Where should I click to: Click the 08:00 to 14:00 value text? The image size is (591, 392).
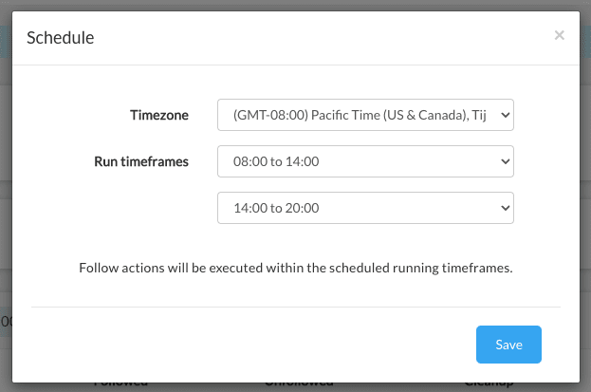click(x=276, y=161)
